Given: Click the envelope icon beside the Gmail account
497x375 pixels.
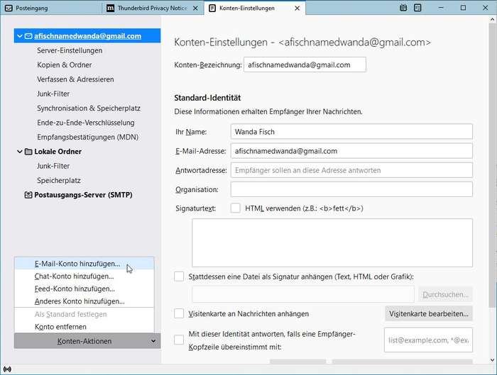Looking at the screenshot, I should pyautogui.click(x=28, y=36).
